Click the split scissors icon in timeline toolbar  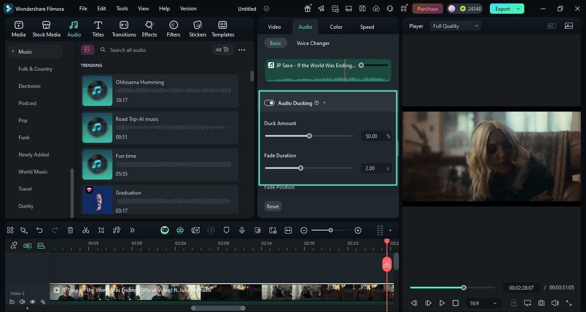(86, 230)
